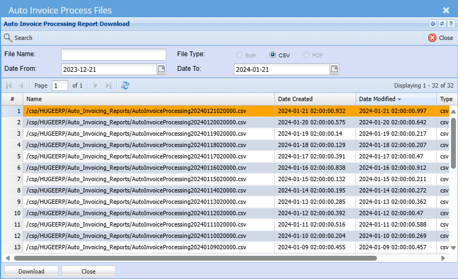Click the settings gear in panel header
Viewport: 458px width, 279px height.
click(433, 24)
